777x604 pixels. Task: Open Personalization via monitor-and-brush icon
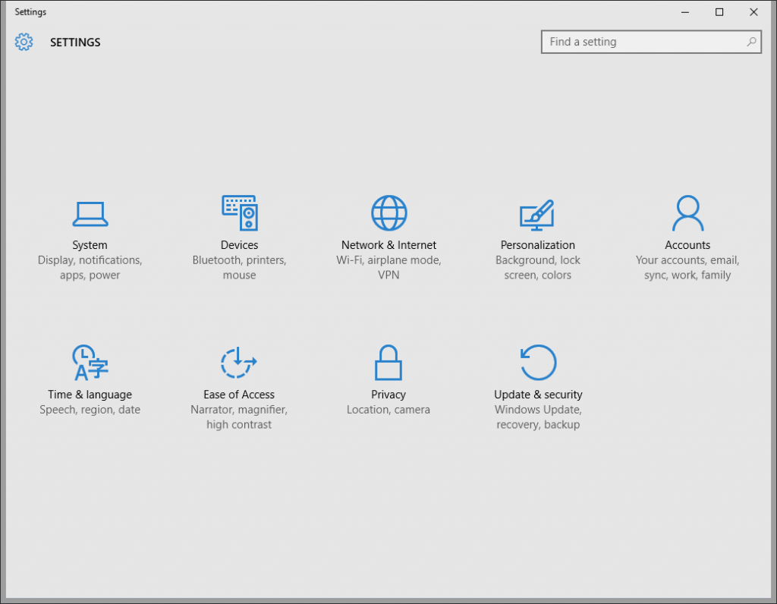(x=537, y=213)
